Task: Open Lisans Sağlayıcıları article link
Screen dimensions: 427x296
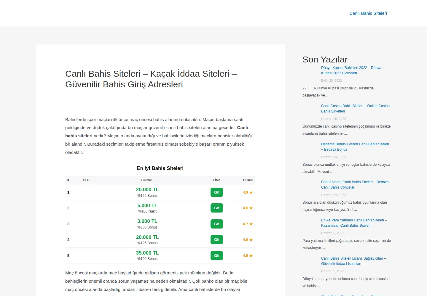Action: [353, 261]
